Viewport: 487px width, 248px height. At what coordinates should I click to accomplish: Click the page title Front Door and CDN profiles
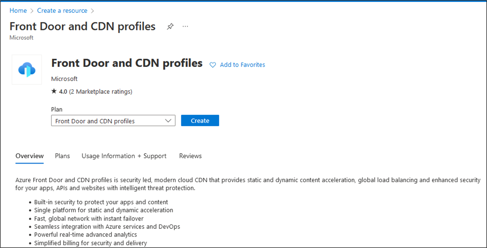[82, 27]
